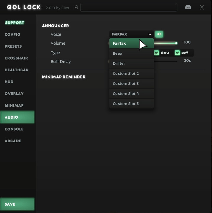Switch to the Minimap tab
This screenshot has height=213, width=212.
tap(14, 105)
